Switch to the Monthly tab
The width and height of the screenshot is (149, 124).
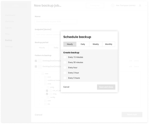pos(109,44)
